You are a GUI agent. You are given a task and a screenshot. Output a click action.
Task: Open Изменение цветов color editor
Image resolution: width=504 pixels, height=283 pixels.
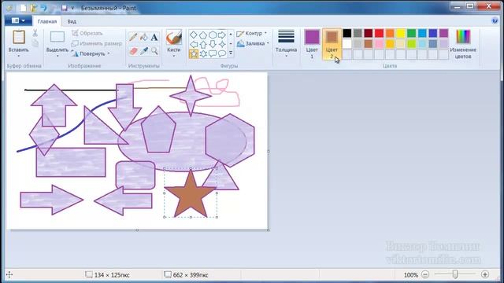(463, 44)
